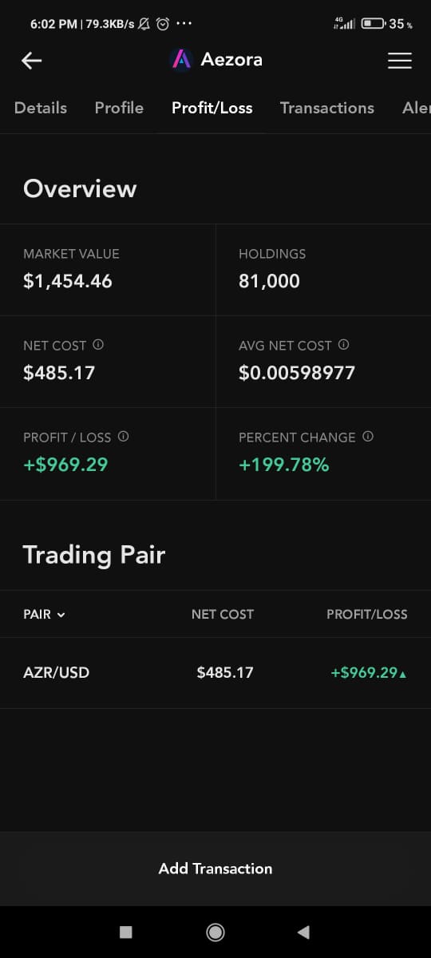Tap the partially visible Alerts tab
The height and width of the screenshot is (958, 431).
(x=417, y=108)
